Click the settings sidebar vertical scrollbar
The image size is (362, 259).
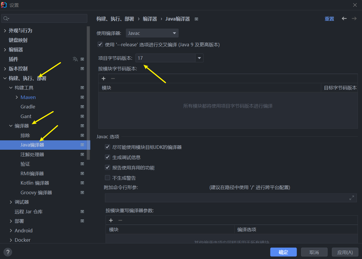click(88, 88)
